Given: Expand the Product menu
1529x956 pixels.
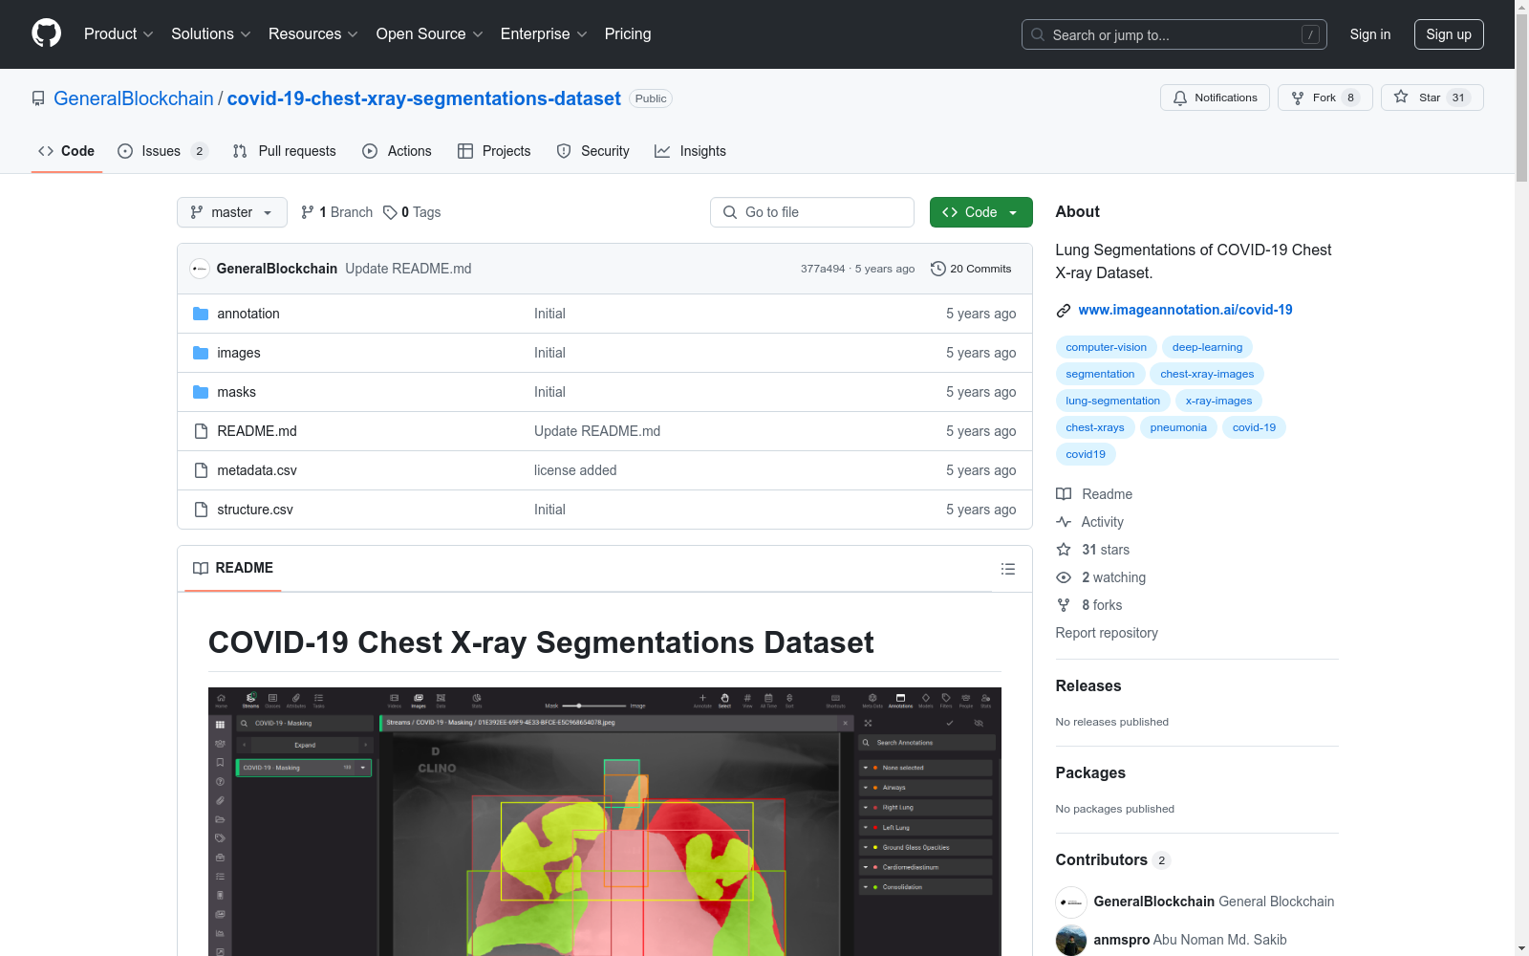Looking at the screenshot, I should pos(118,33).
